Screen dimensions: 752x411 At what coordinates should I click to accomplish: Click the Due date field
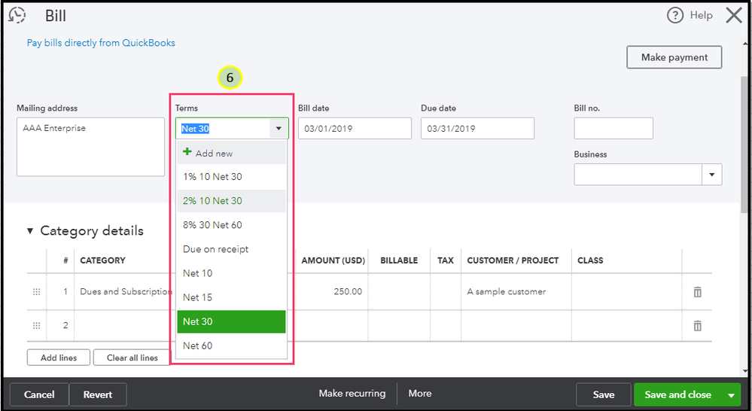coord(478,129)
